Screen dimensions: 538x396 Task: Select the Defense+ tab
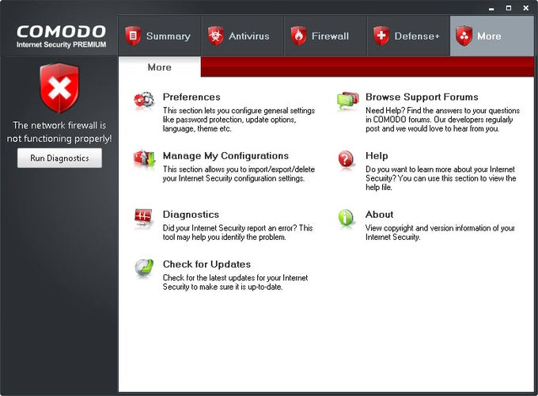tap(408, 36)
